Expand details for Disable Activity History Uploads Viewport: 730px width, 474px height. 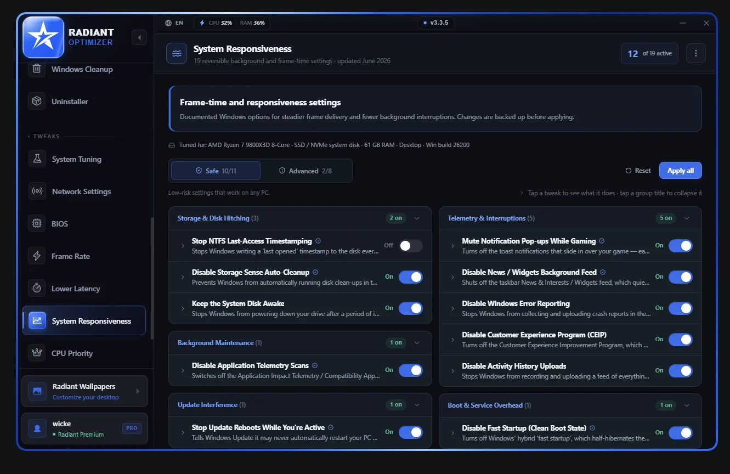click(452, 371)
